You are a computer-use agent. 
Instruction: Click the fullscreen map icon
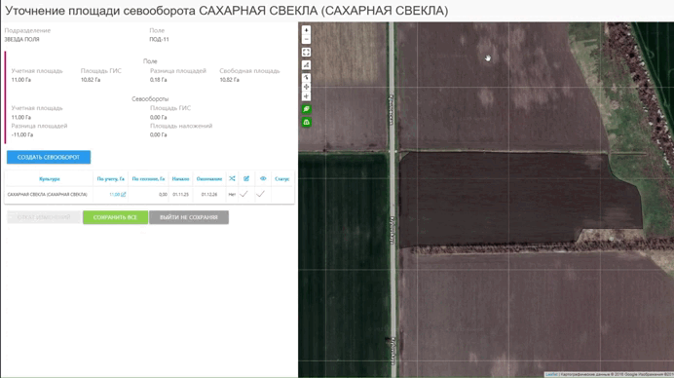coord(306,52)
